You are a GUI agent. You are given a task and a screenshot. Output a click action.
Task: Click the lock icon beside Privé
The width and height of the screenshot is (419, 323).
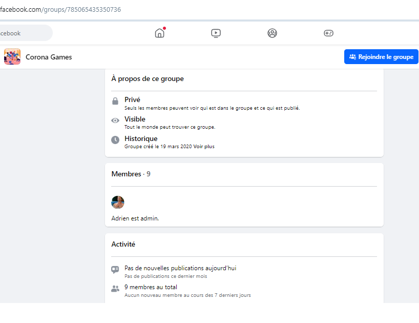tap(115, 102)
